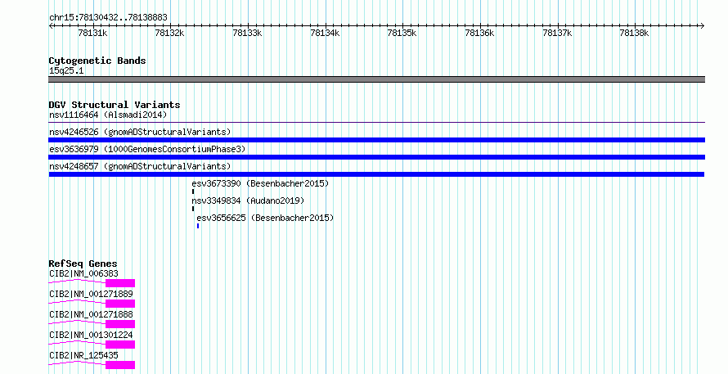Screen dimensions: 728x374
Task: Open the CIB2|NM_001271889 transcript label
Action: [91, 294]
